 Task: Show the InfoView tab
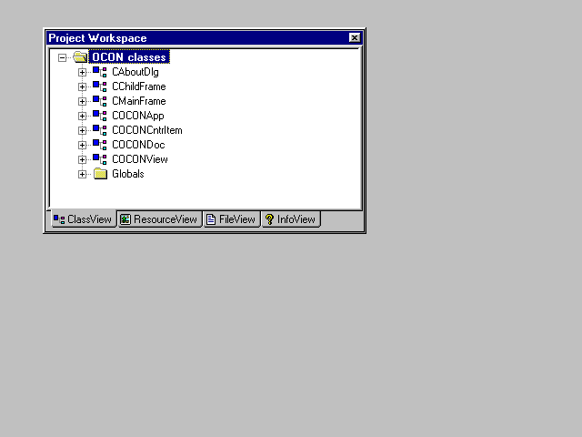(x=290, y=219)
